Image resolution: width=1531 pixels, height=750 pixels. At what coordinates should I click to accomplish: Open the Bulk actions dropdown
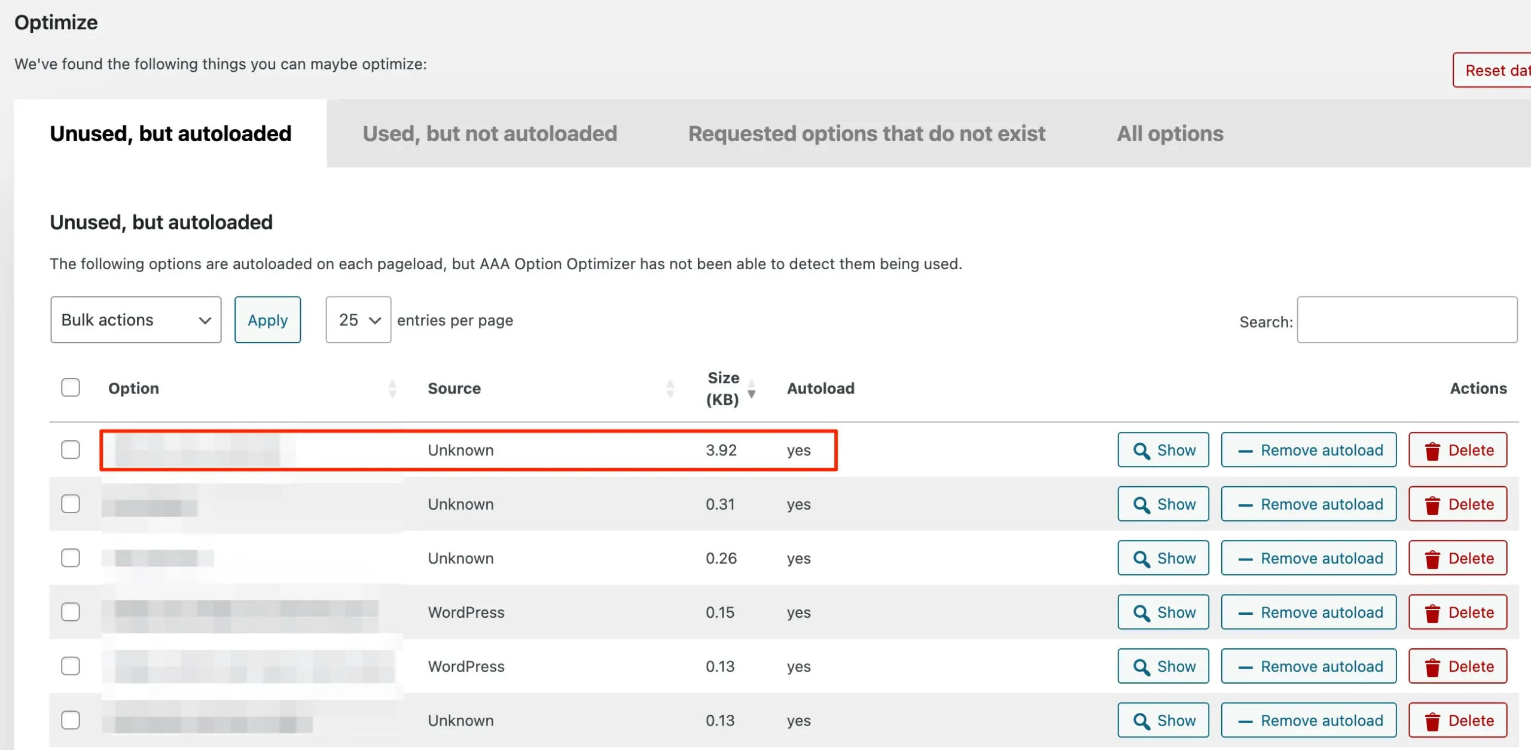136,320
